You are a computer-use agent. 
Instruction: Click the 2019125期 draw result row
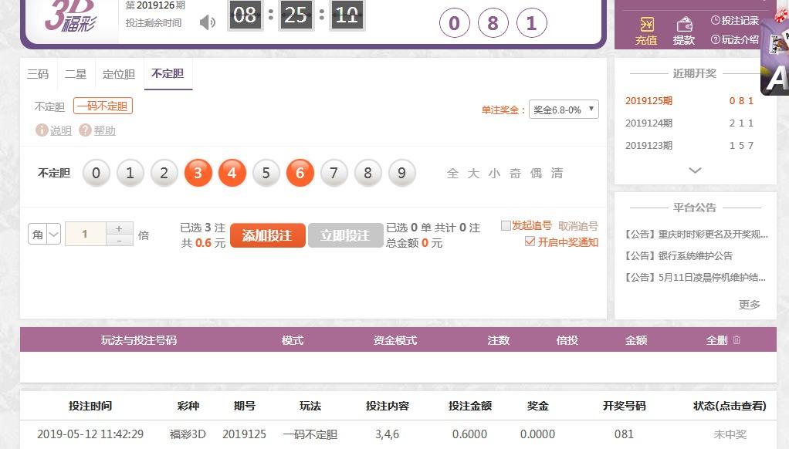point(689,100)
